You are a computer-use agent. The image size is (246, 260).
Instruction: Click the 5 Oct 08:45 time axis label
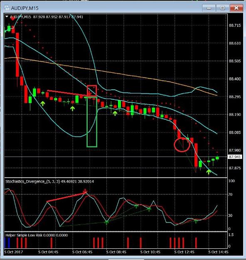pos(116,252)
